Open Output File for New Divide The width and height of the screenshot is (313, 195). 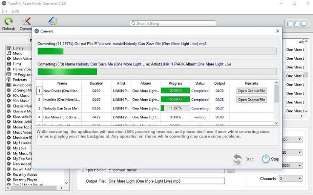point(251,91)
